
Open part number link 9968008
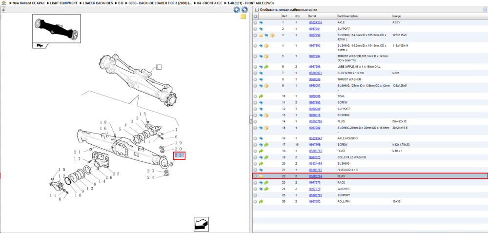click(x=315, y=97)
